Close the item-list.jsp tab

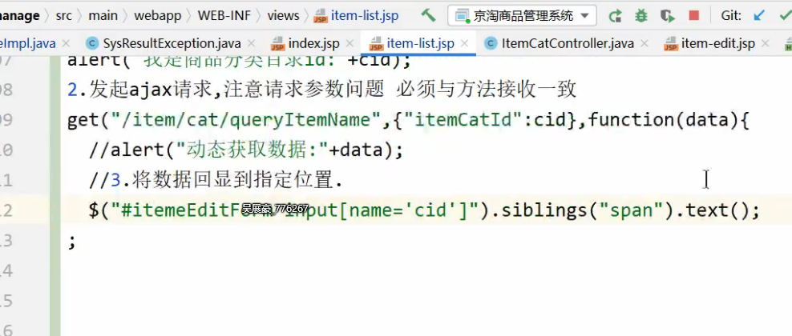point(466,44)
